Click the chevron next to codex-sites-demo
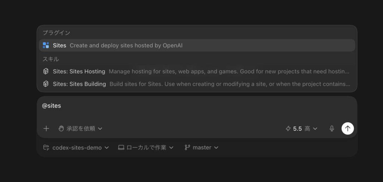This screenshot has height=182, width=383. [107, 148]
